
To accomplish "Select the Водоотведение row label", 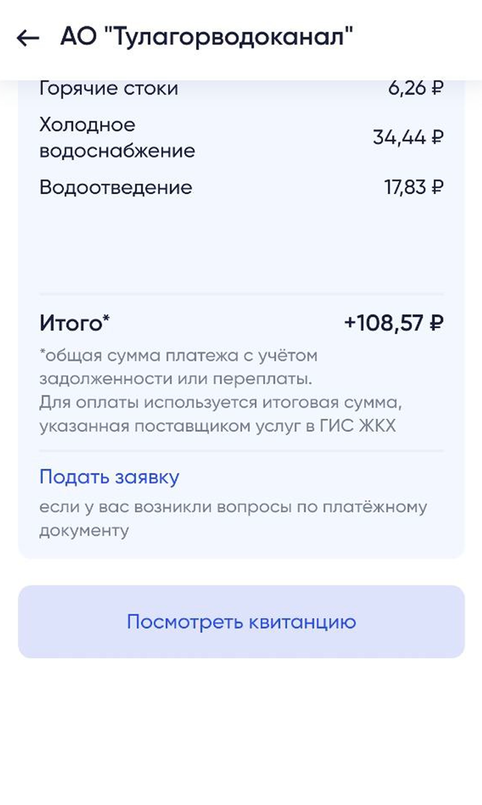I will pyautogui.click(x=116, y=188).
